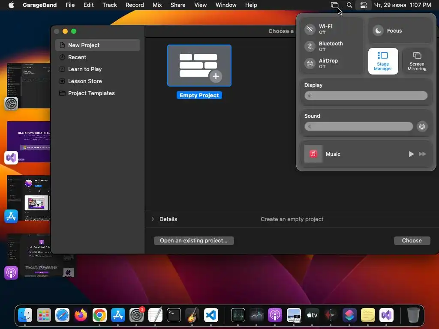The width and height of the screenshot is (439, 329).
Task: Click the Choose button
Action: (x=412, y=241)
